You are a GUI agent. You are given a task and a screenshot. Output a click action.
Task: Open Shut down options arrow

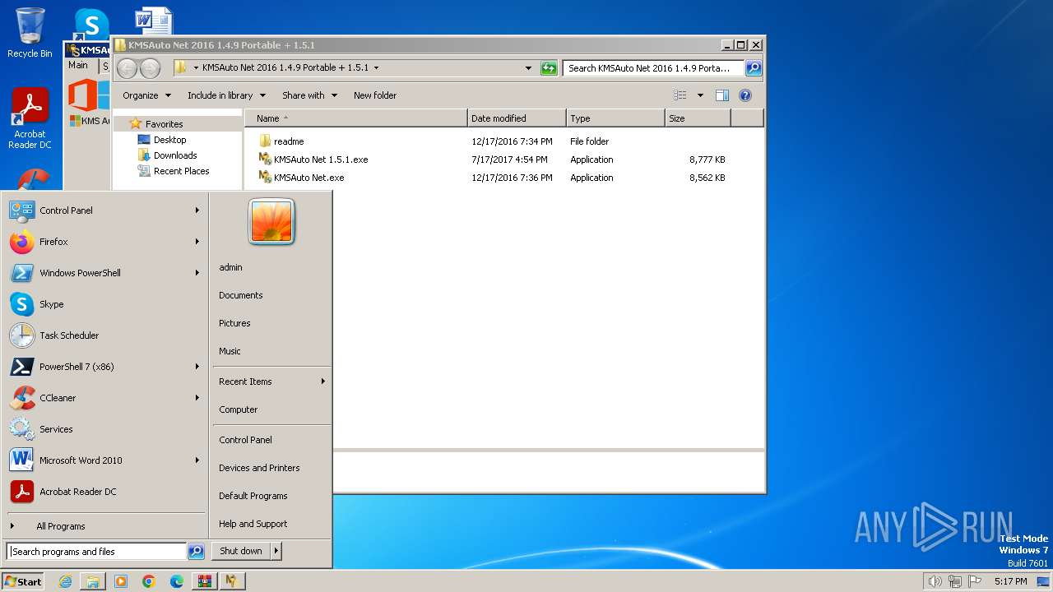point(276,551)
